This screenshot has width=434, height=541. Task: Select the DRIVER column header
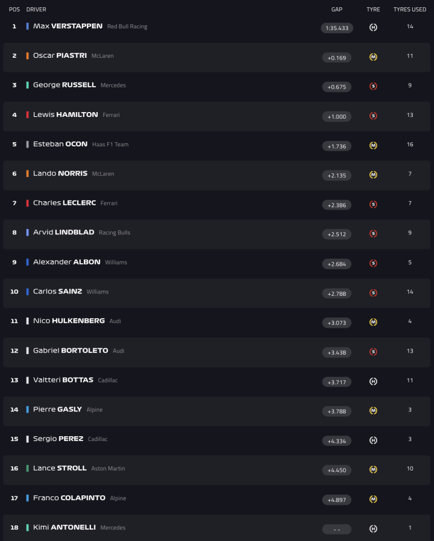click(x=36, y=9)
